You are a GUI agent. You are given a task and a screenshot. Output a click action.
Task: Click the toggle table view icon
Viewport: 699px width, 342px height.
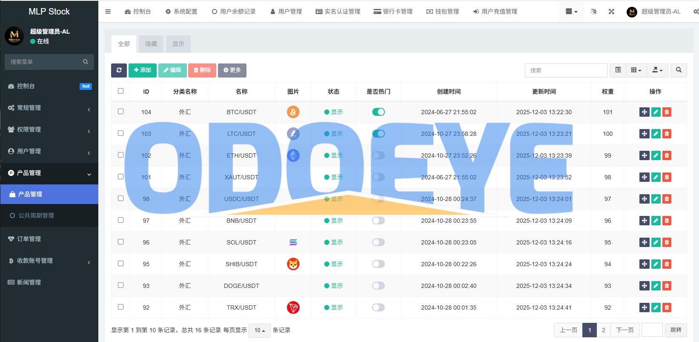(618, 70)
